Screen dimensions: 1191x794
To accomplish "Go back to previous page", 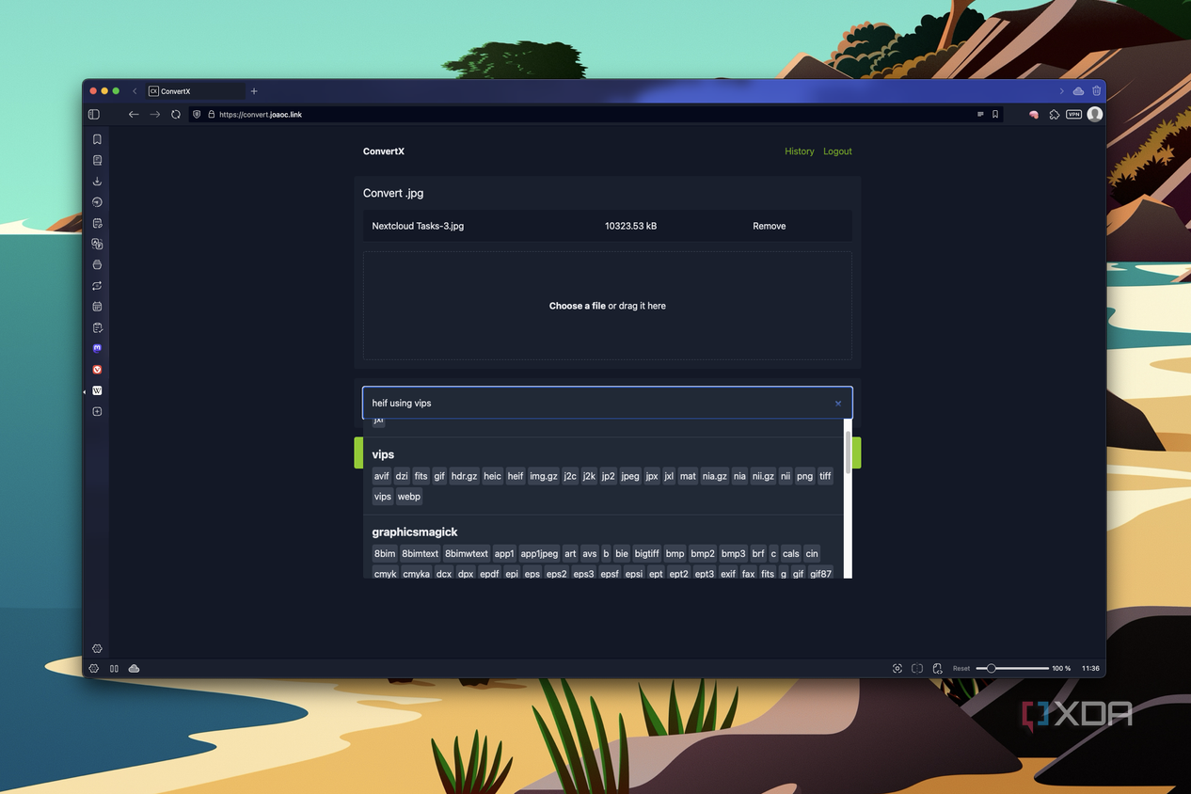I will 134,114.
